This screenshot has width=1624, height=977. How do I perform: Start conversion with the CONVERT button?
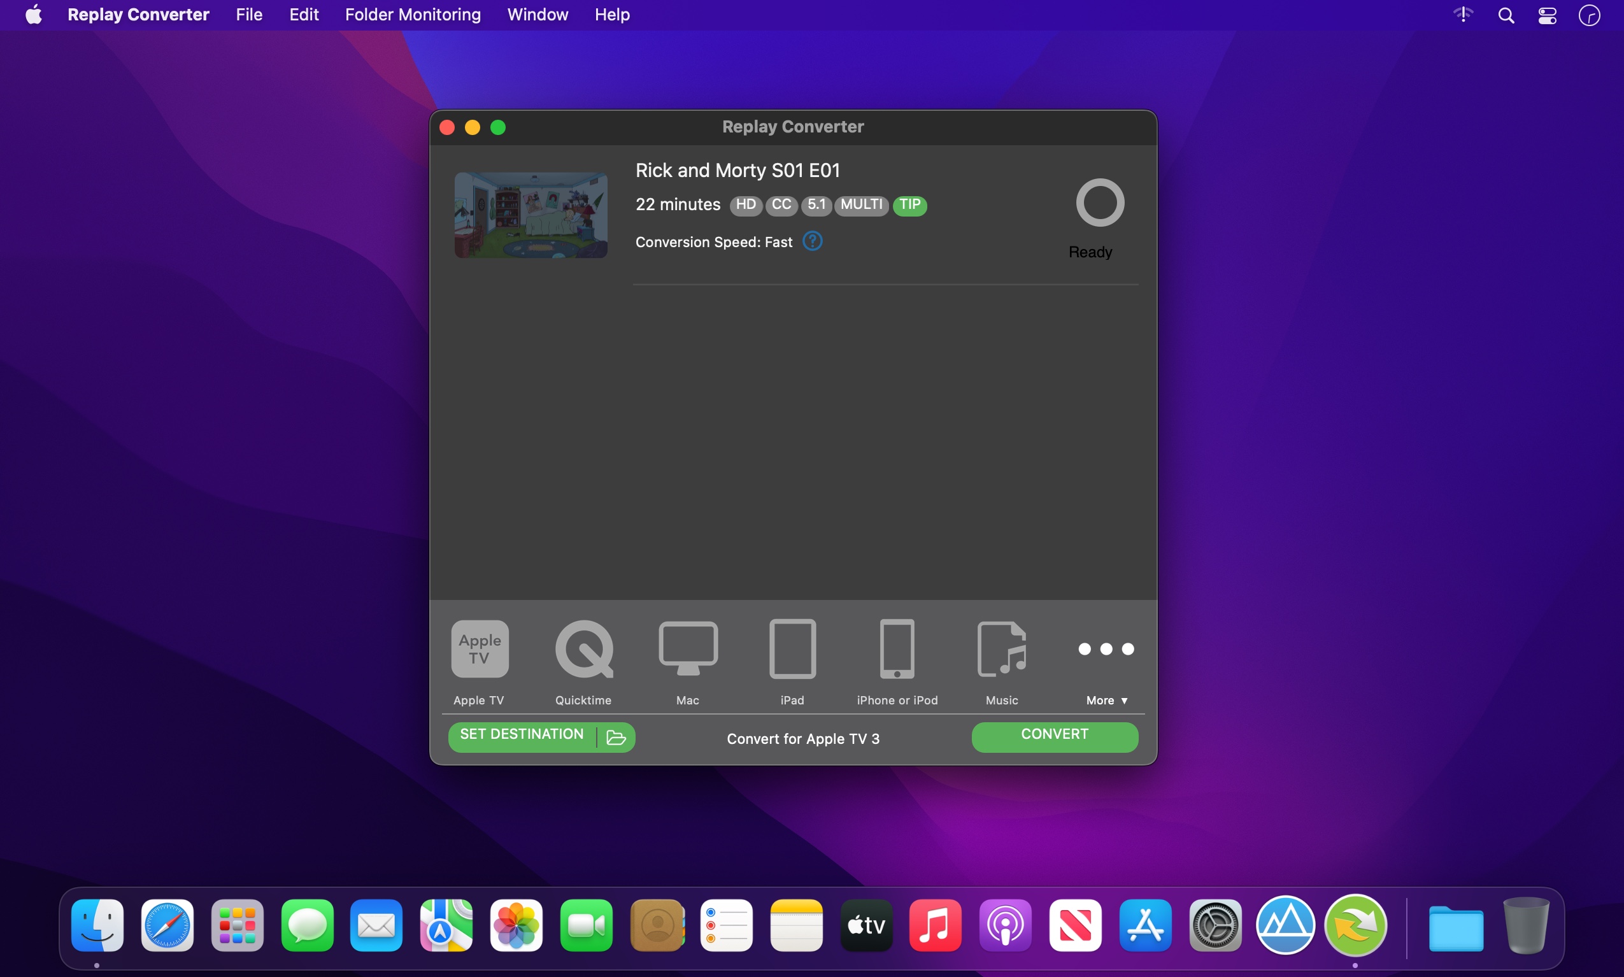click(x=1055, y=737)
